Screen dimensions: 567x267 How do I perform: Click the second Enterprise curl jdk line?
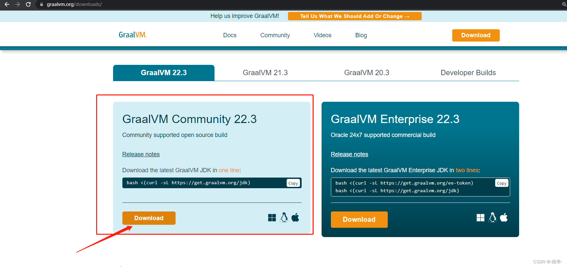397,191
